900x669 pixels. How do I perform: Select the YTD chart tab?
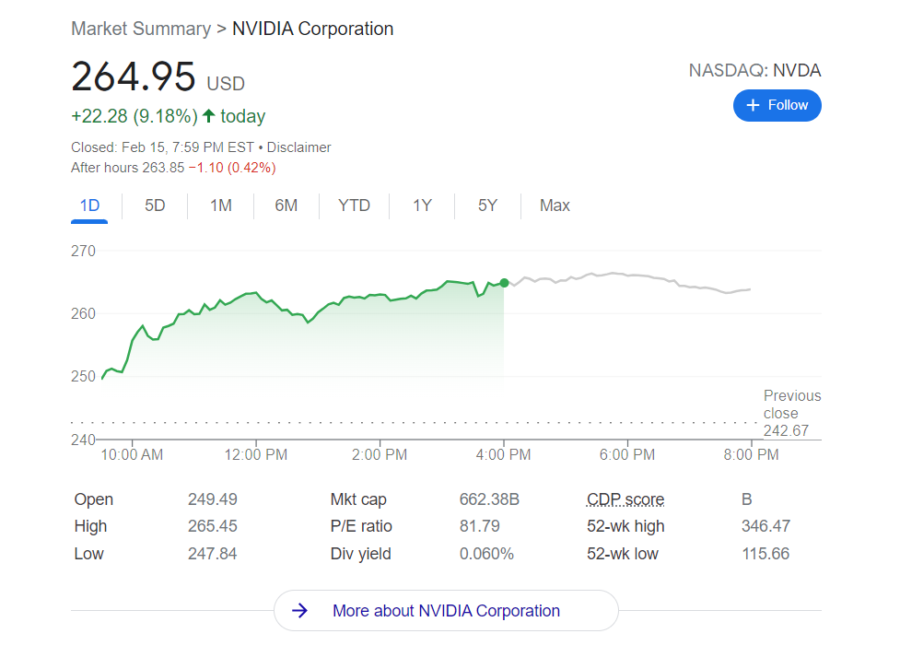tap(354, 205)
